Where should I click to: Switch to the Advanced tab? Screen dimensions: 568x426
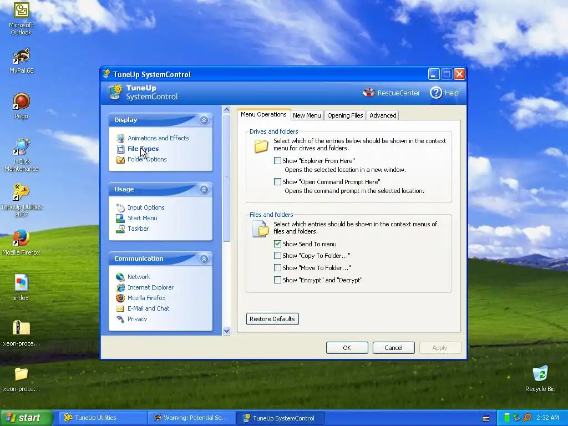coord(383,115)
